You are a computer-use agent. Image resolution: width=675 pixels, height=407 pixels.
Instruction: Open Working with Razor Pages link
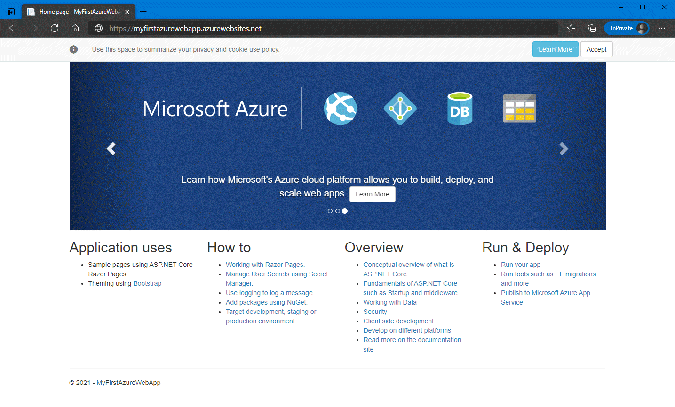[265, 265]
